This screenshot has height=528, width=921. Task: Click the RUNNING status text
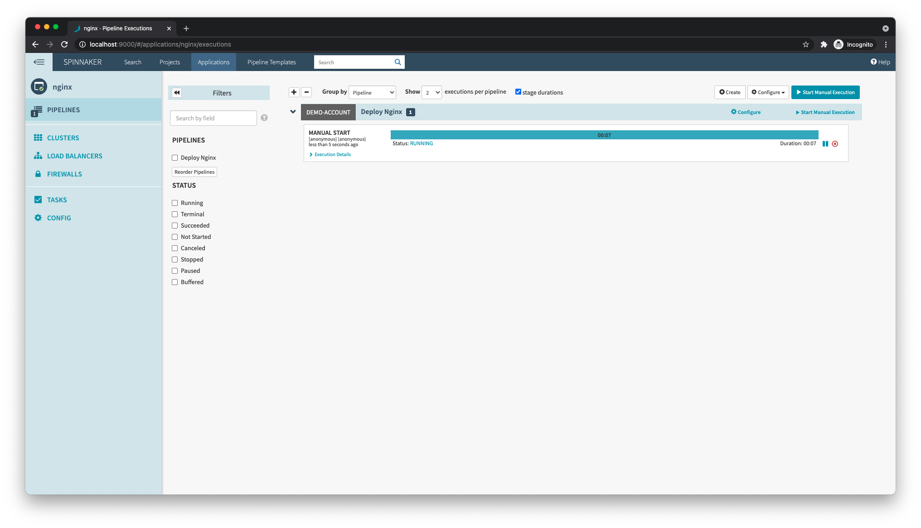tap(422, 143)
